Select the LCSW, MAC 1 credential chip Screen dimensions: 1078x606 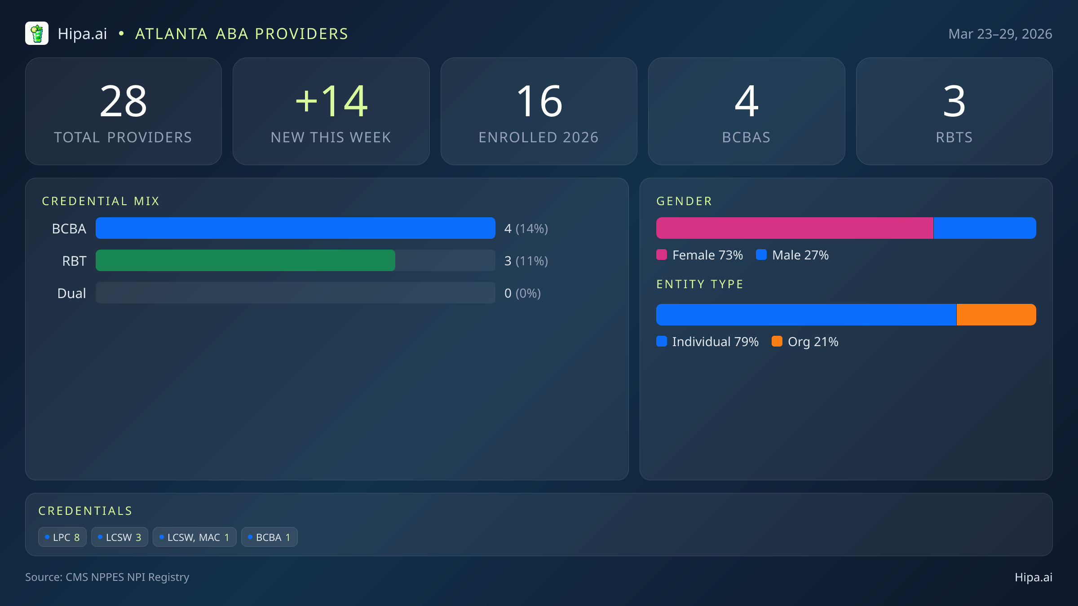[194, 536]
